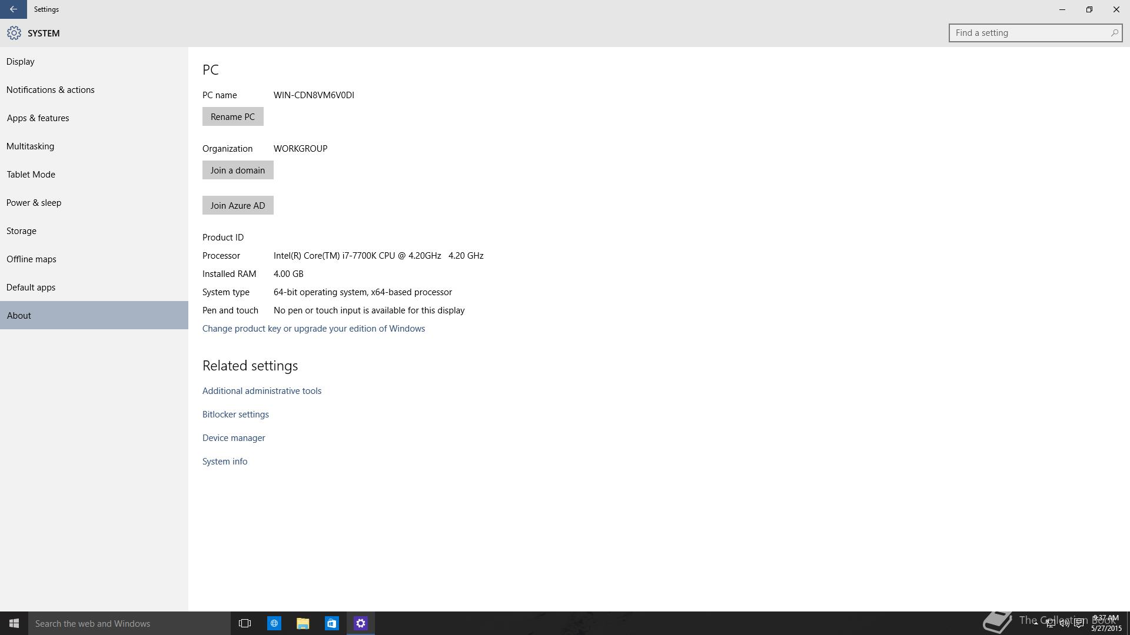Click the 4.00 GB installed RAM value

288,274
